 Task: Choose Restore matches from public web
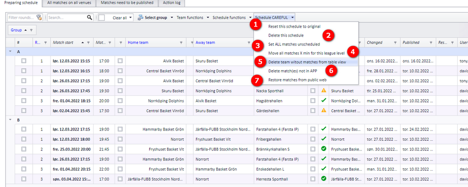[306, 80]
